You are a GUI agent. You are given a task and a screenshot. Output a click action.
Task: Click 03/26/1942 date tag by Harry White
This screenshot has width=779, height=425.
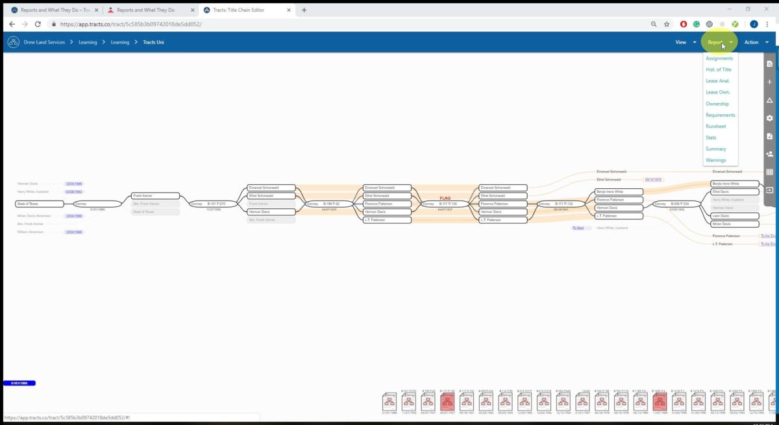pyautogui.click(x=74, y=191)
